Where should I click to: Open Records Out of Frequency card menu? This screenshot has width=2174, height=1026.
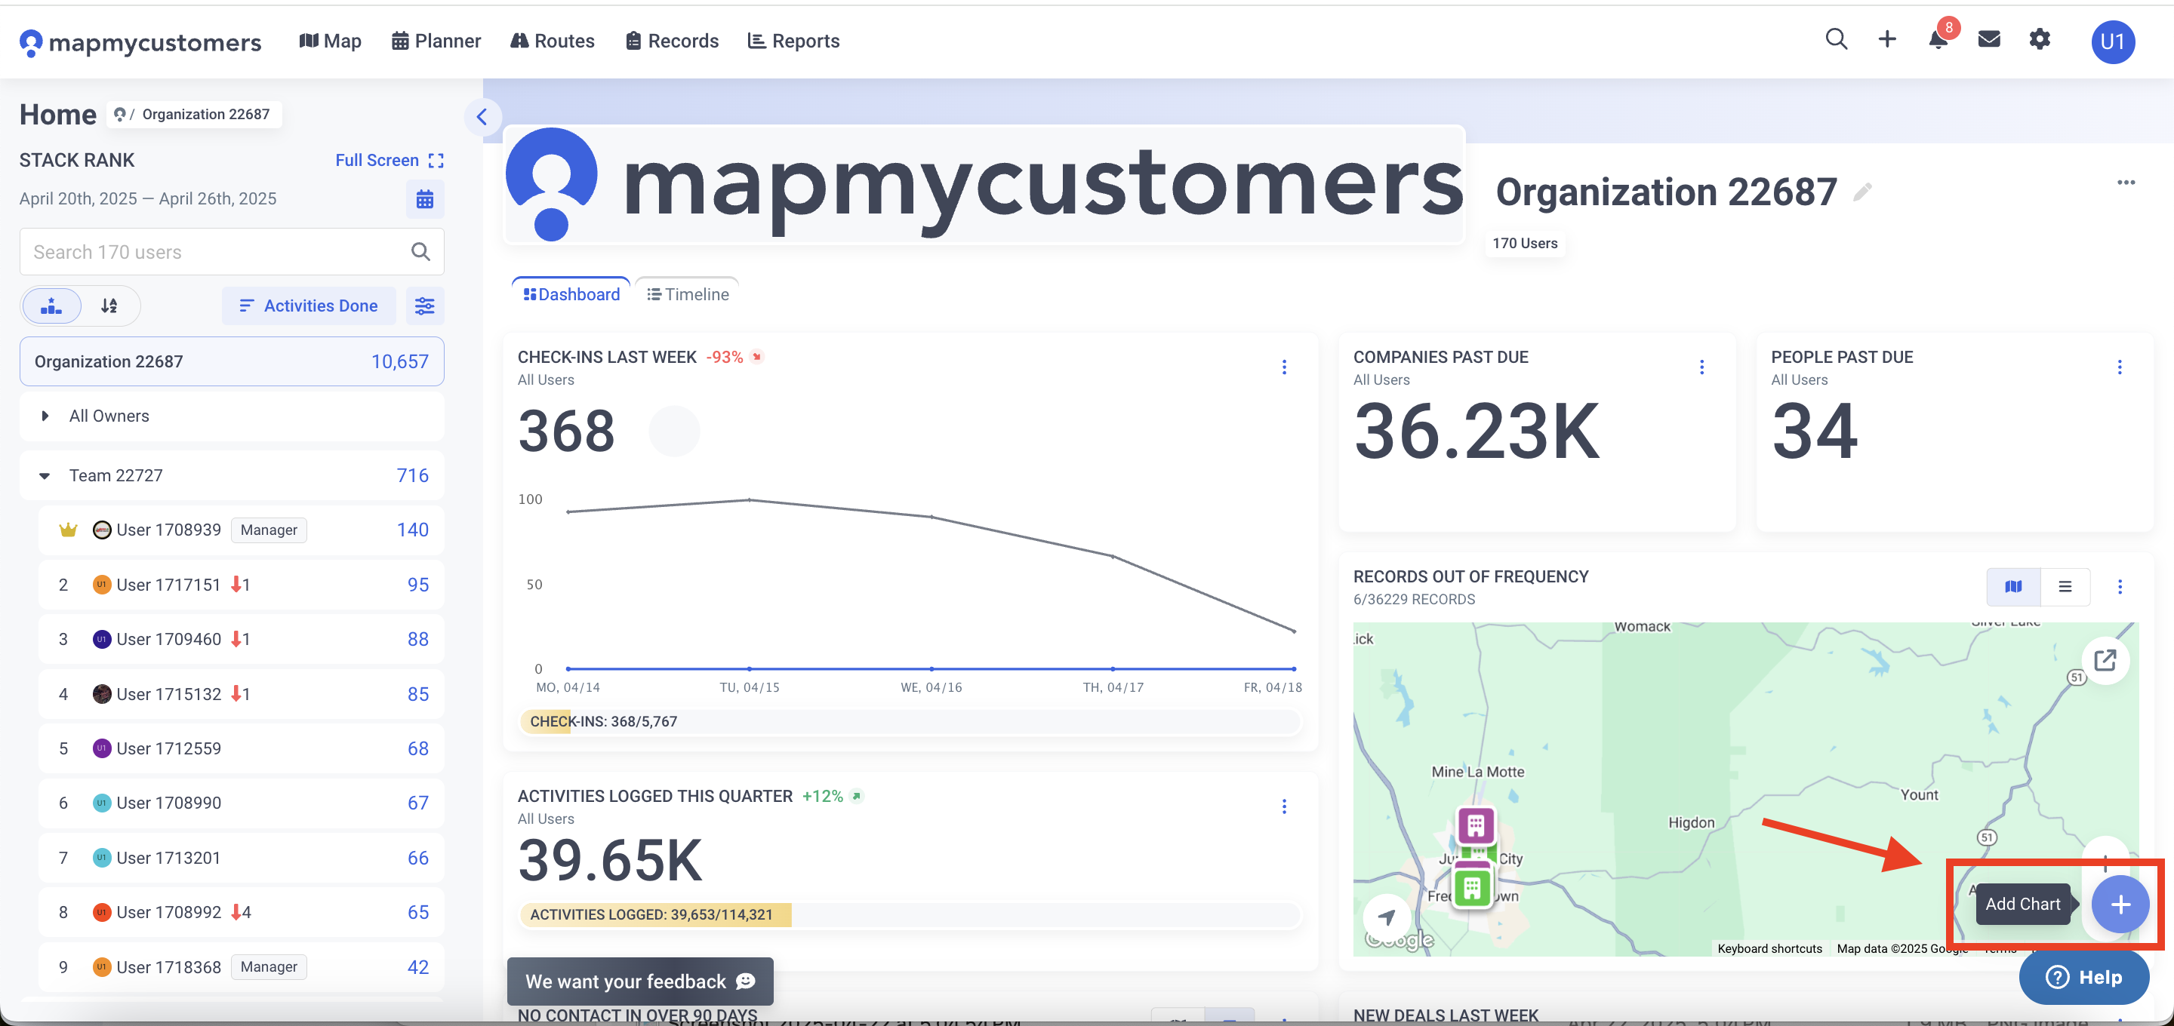(2119, 586)
